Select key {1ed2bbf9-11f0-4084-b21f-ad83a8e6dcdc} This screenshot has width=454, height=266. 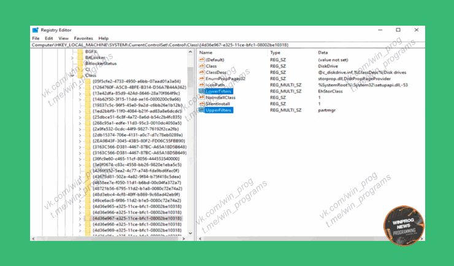click(x=137, y=111)
